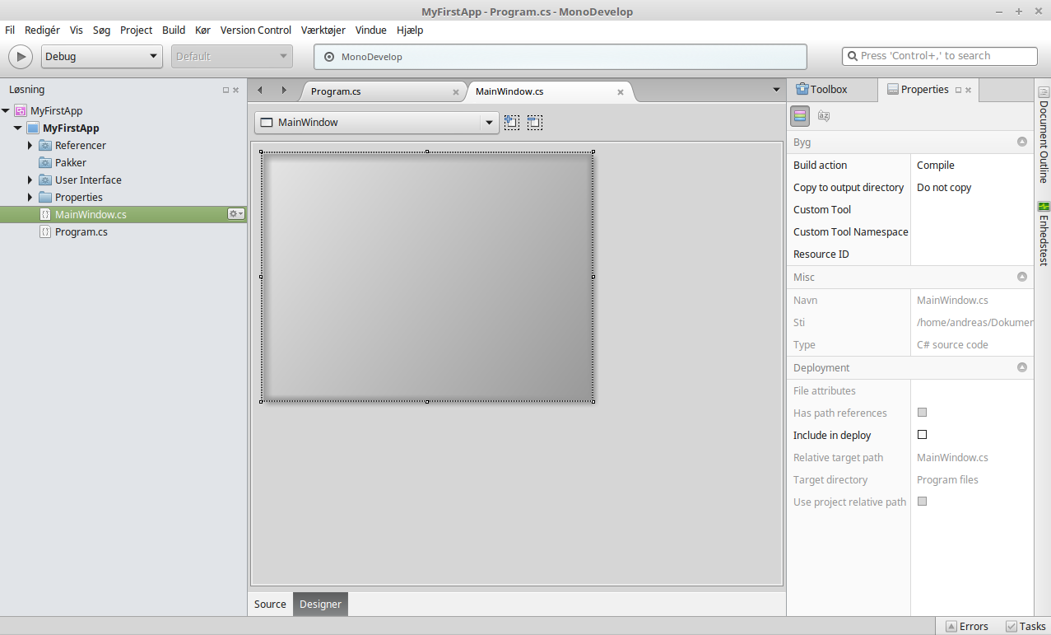Image resolution: width=1051 pixels, height=635 pixels.
Task: Click the solution icon next to MyFirstApp
Action: (21, 110)
